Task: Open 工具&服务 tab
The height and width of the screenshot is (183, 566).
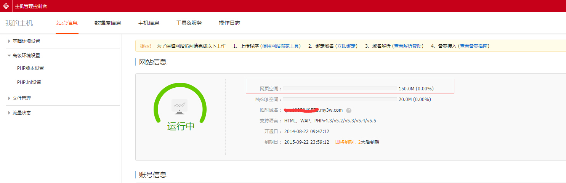Action: point(189,23)
